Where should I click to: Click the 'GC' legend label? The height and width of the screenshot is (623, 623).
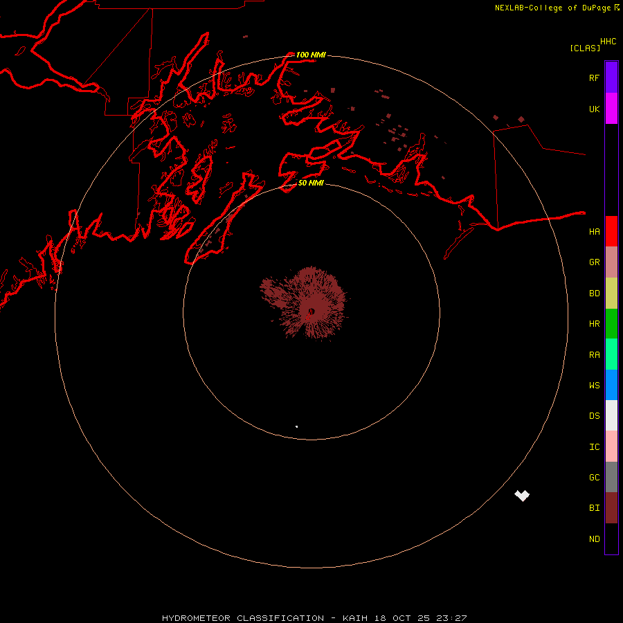(594, 477)
